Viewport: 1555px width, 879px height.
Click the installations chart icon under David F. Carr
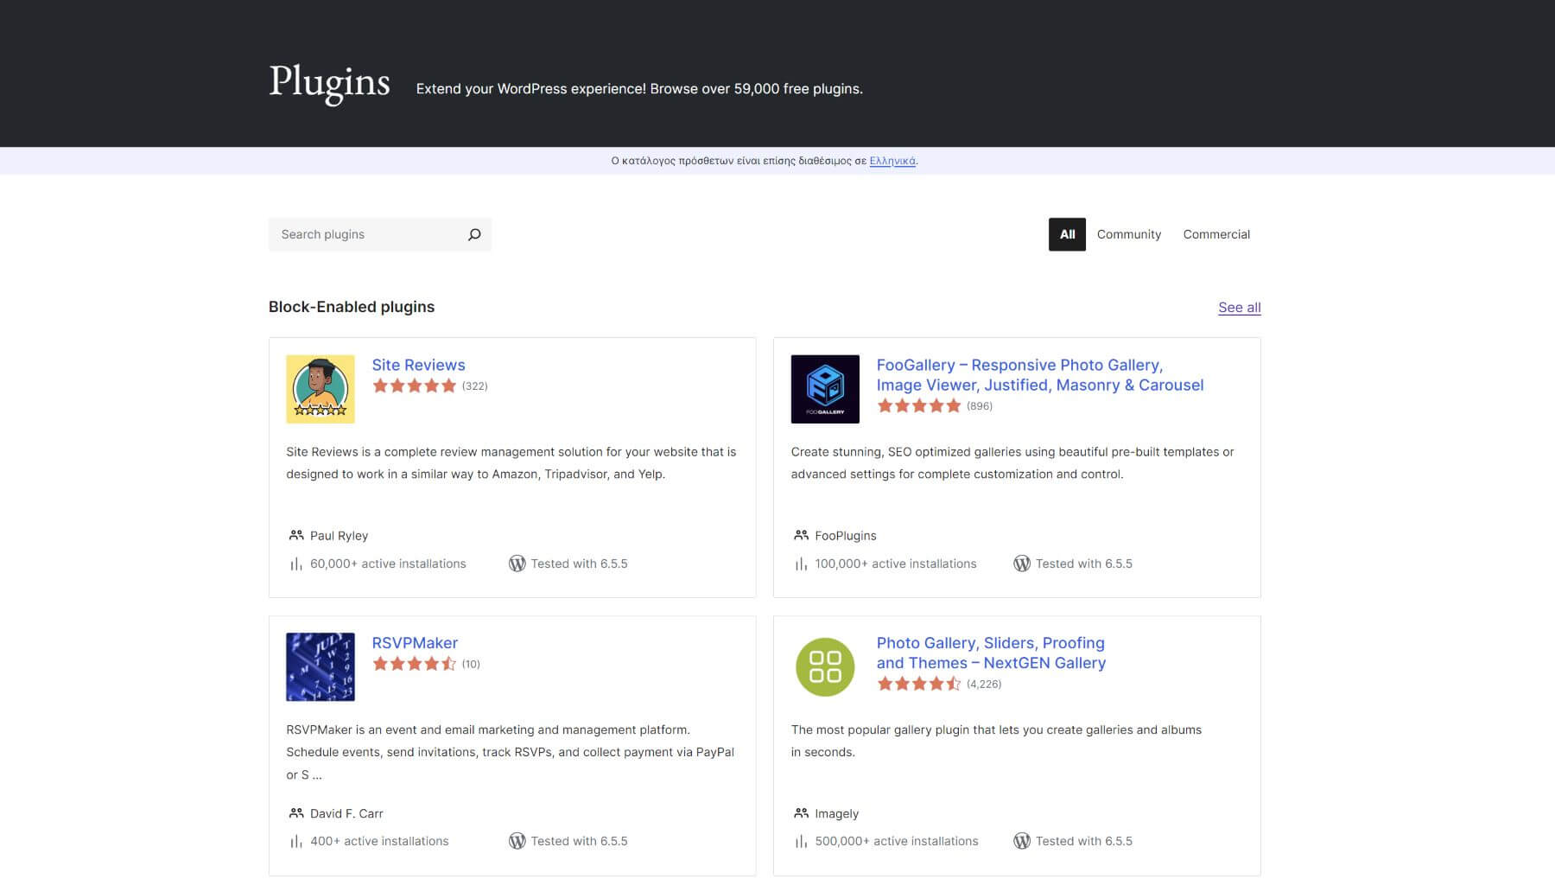coord(295,840)
